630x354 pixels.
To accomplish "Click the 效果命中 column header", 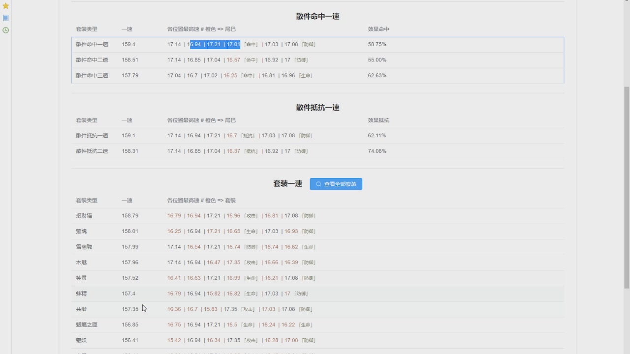I will pos(378,29).
